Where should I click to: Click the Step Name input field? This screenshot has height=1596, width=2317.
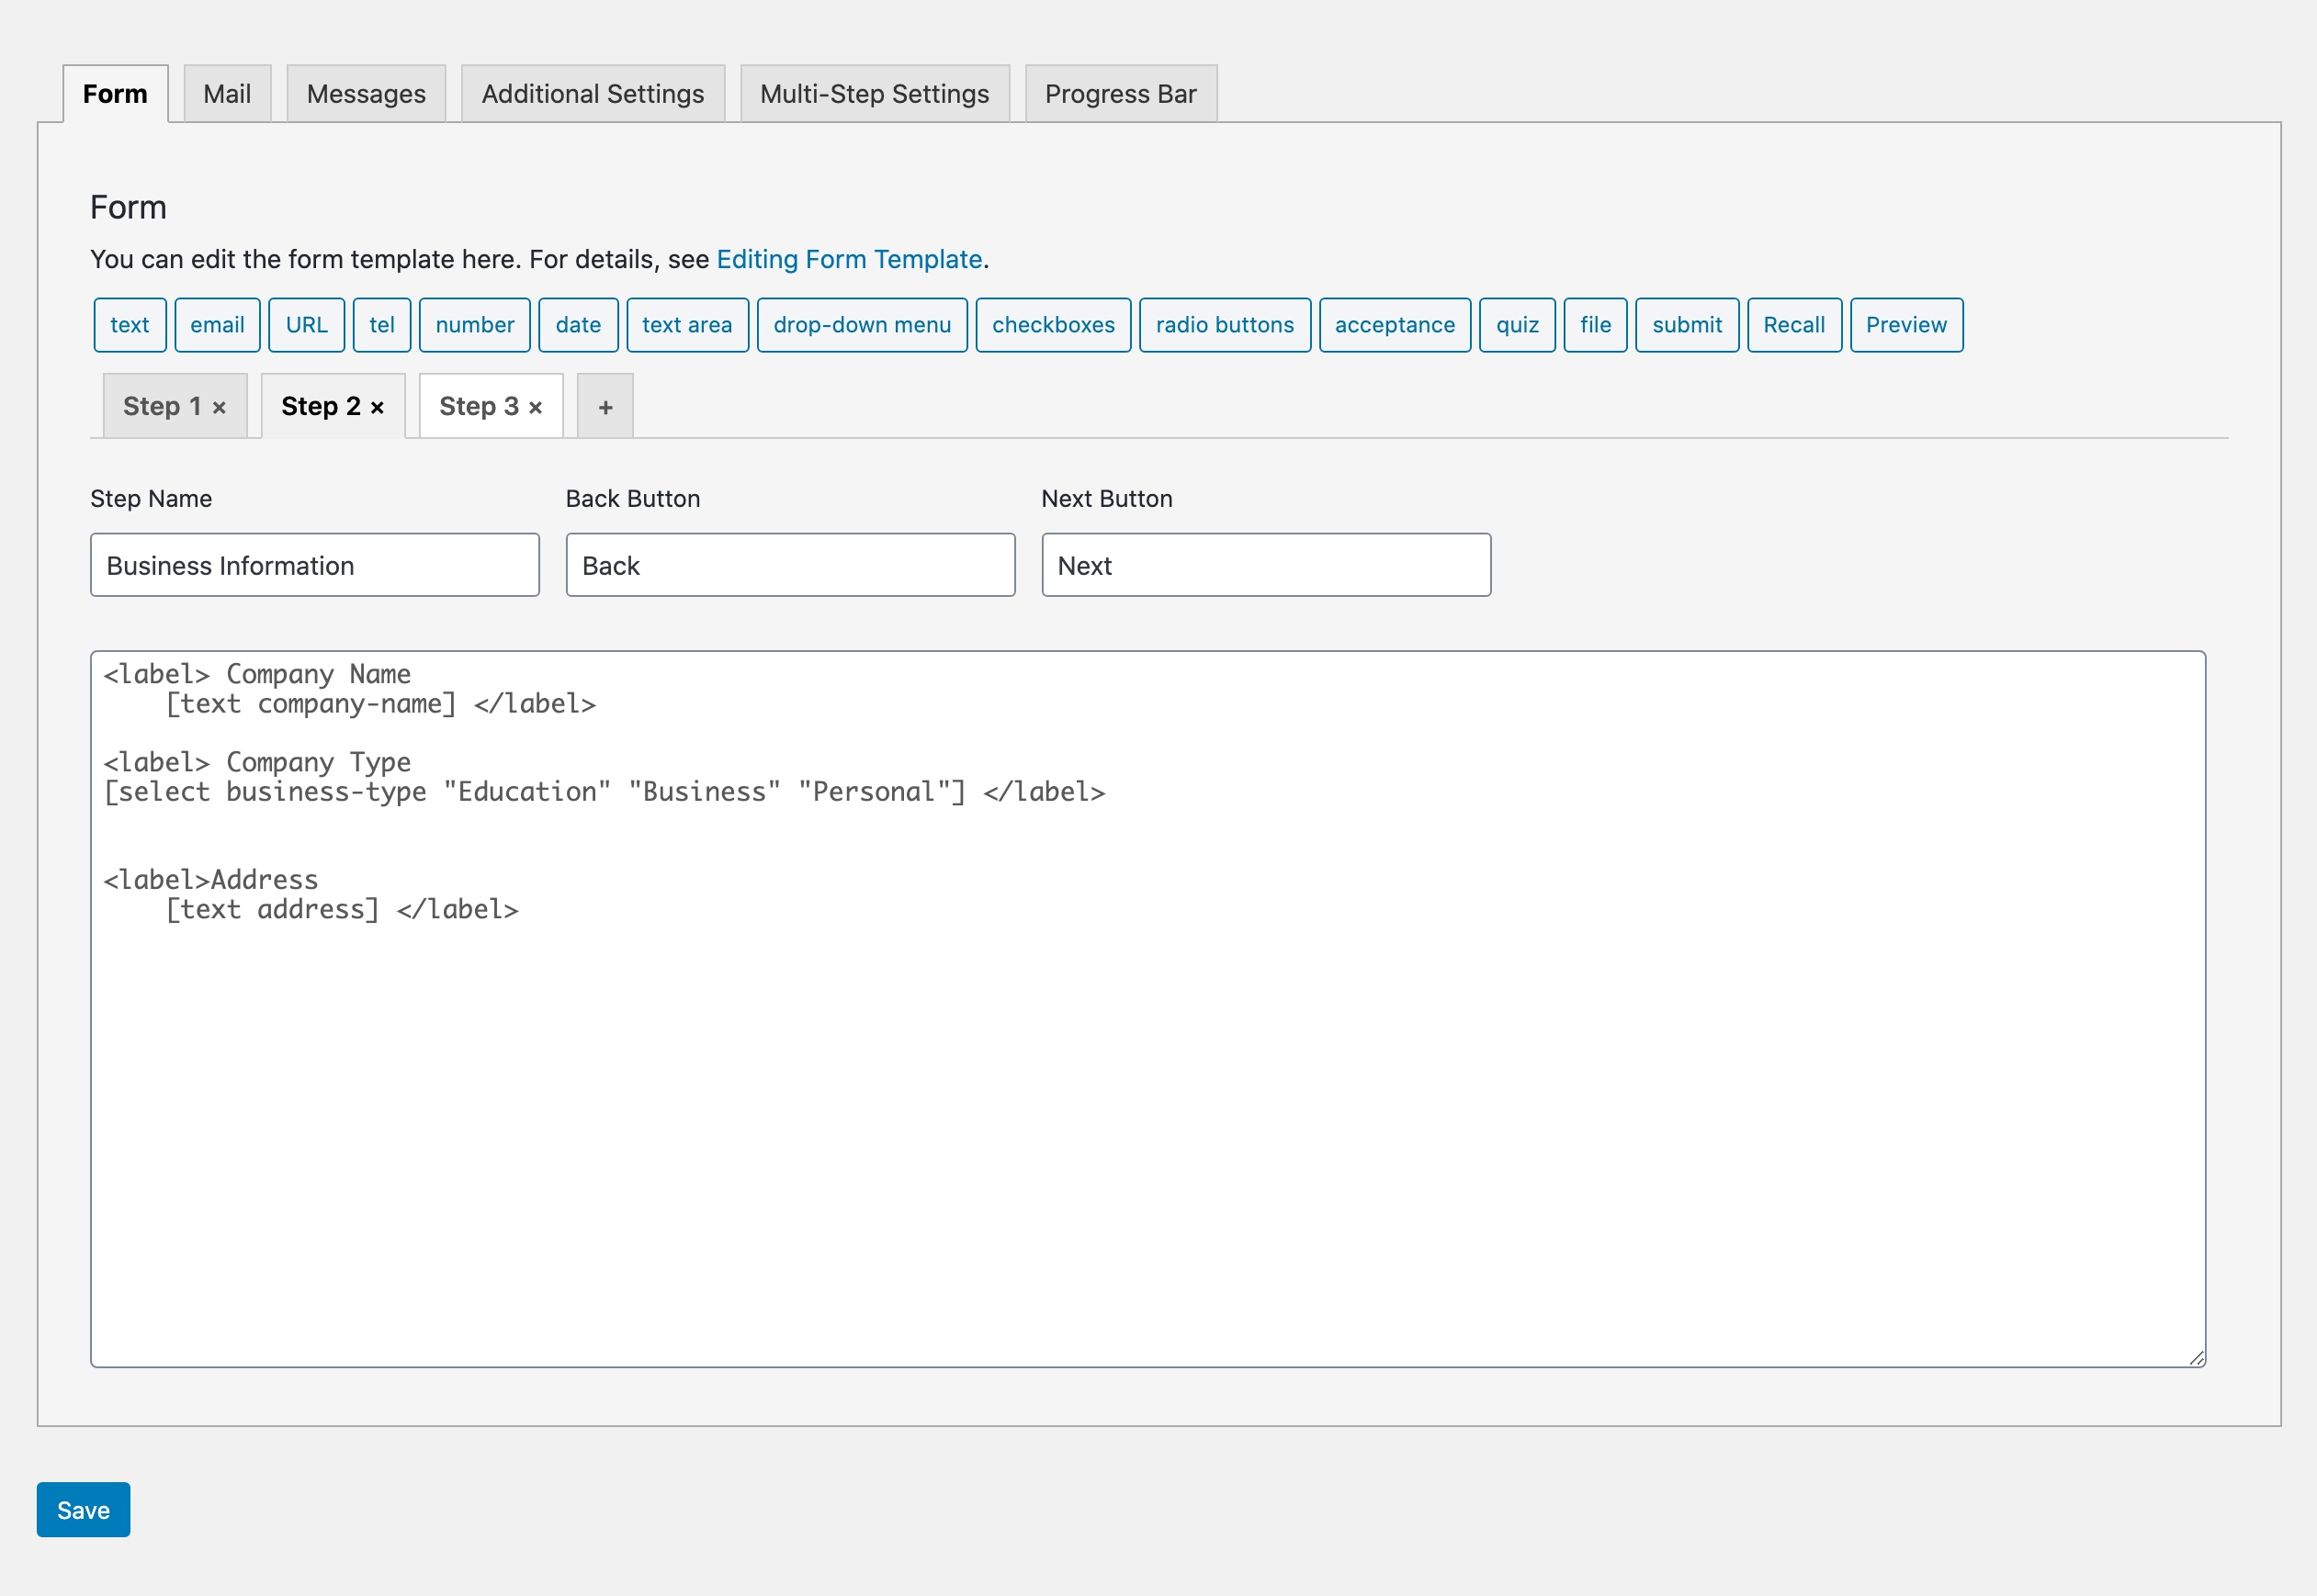click(x=315, y=565)
